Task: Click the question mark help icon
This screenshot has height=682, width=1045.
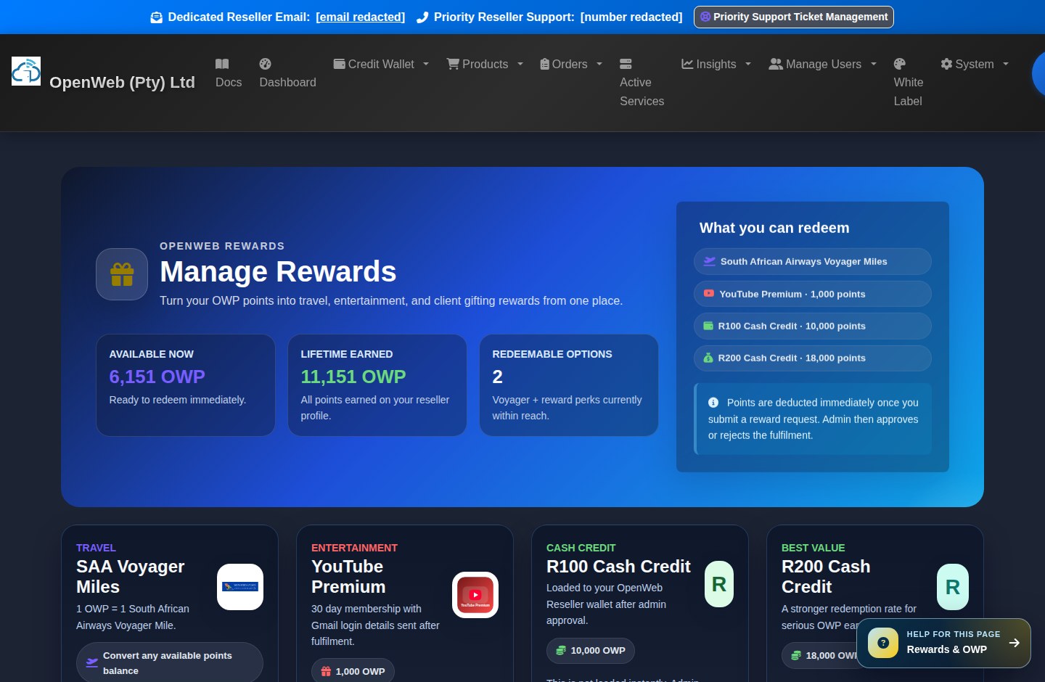Action: [x=883, y=643]
